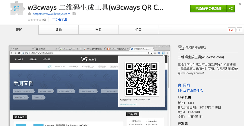The image size is (244, 126).
Task: Click the G+1 count bubble
Action: pos(239,30)
